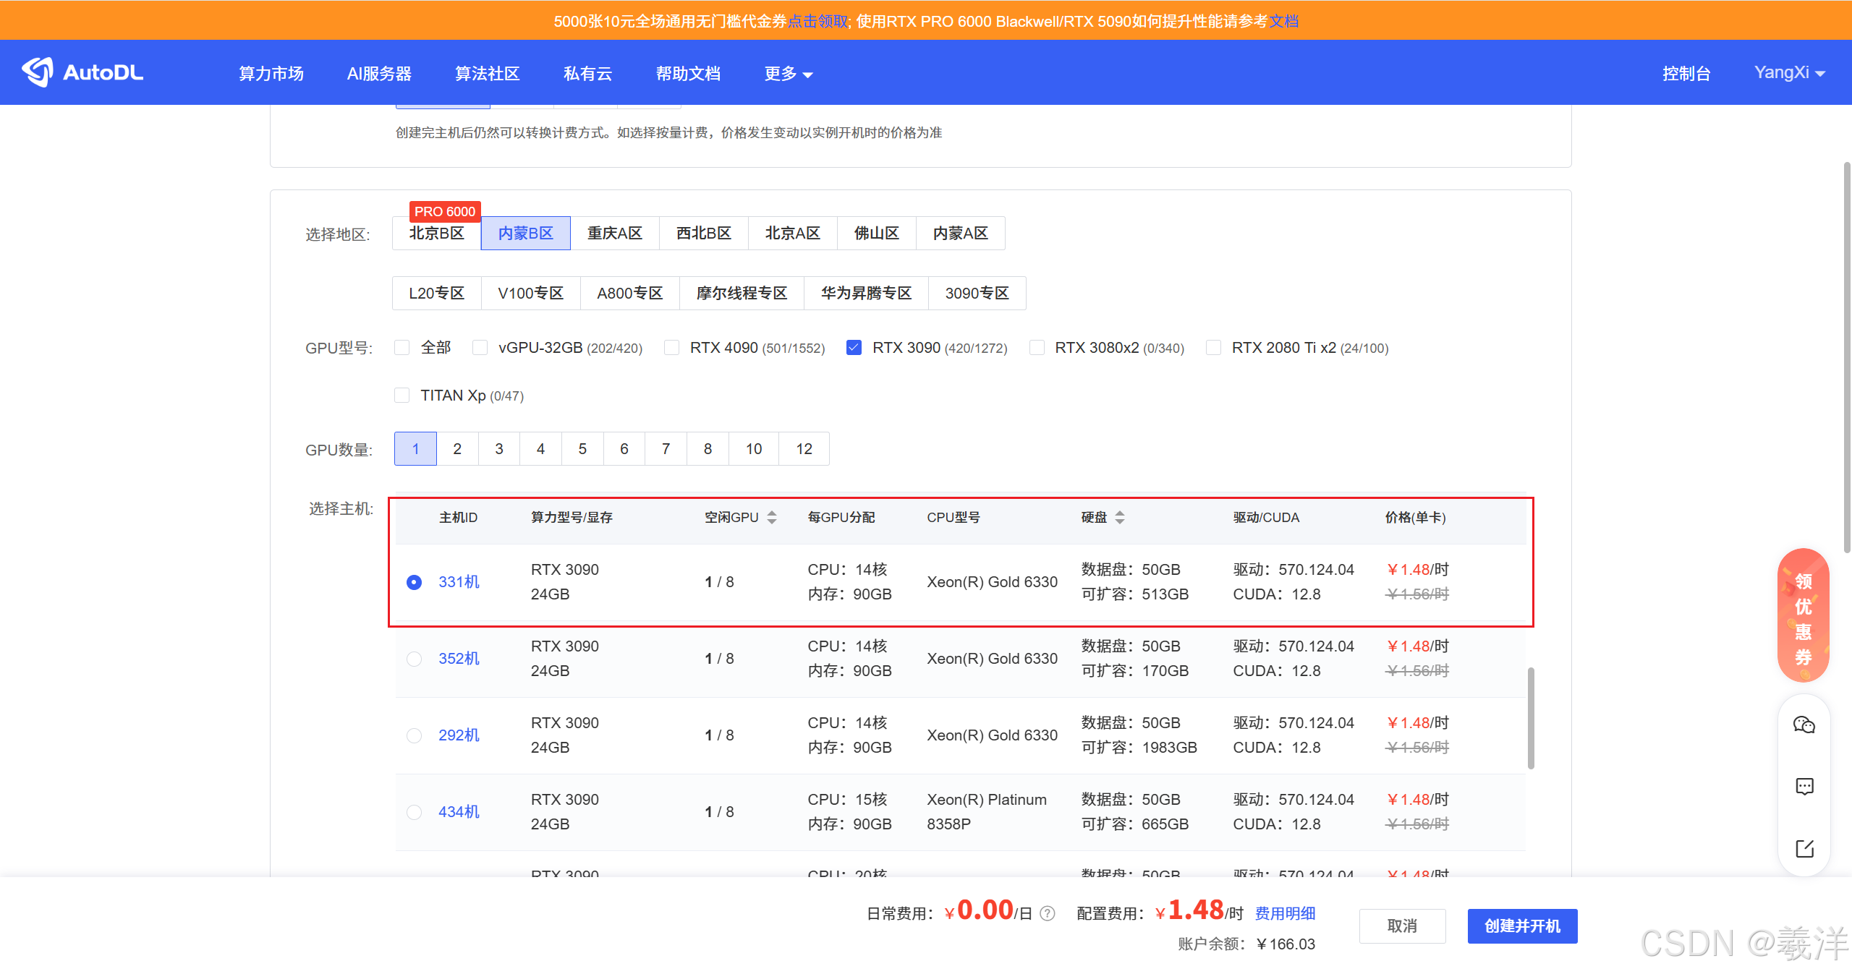1852x974 pixels.
Task: Select the 北京A区 region tab
Action: click(793, 234)
